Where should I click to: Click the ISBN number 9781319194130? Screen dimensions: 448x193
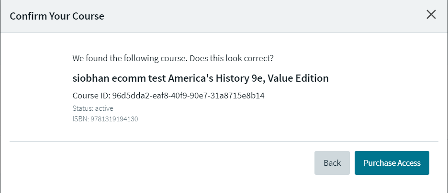114,119
